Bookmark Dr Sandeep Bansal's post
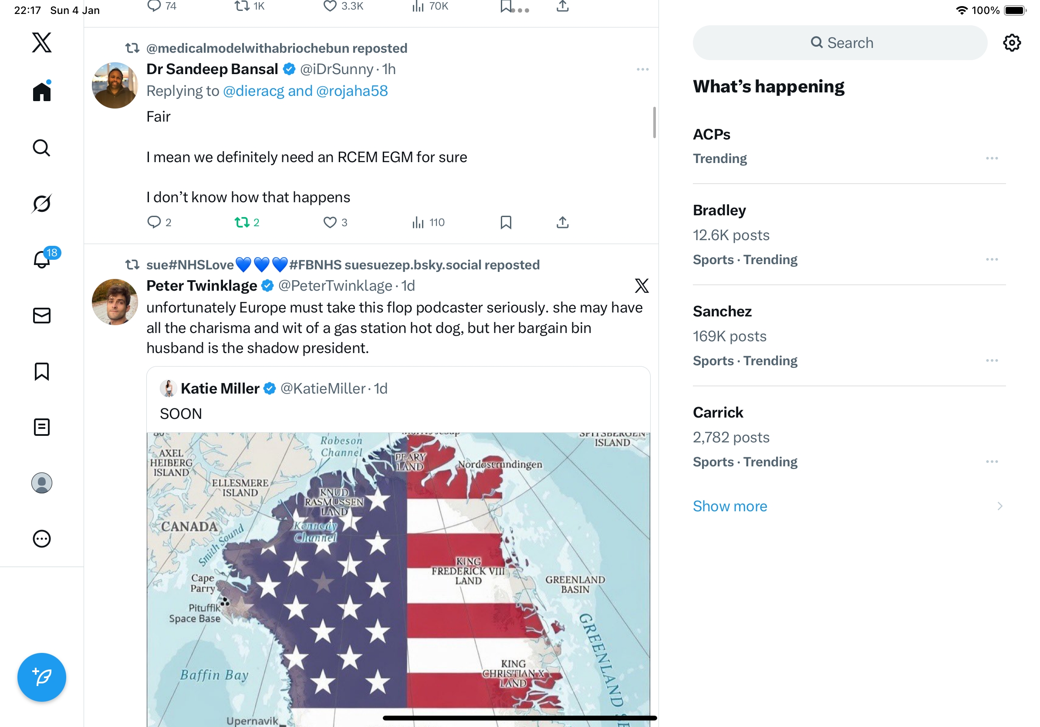The width and height of the screenshot is (1040, 727). click(x=506, y=222)
